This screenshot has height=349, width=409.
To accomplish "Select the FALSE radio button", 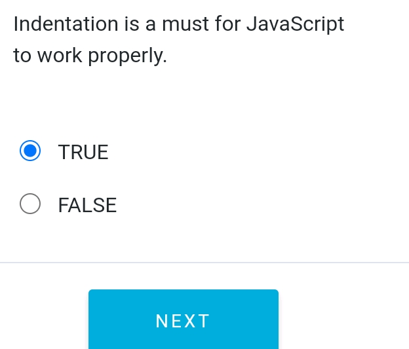I will coord(30,204).
